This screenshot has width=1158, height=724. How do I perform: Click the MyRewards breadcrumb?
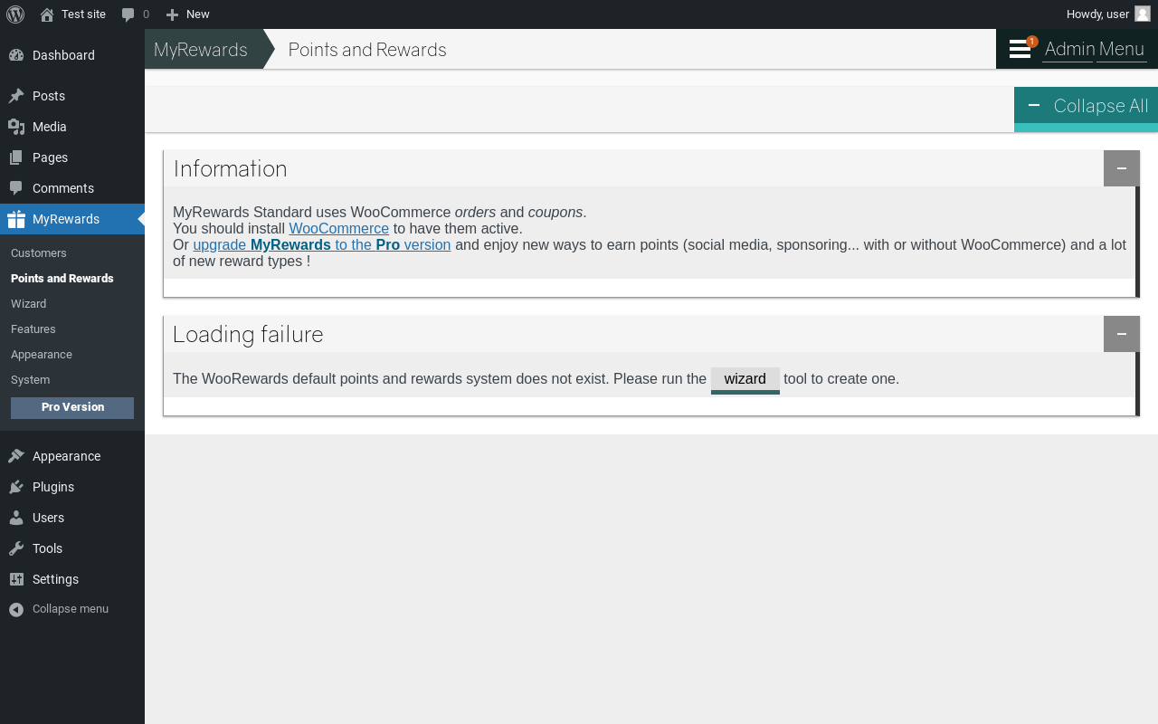pyautogui.click(x=201, y=49)
